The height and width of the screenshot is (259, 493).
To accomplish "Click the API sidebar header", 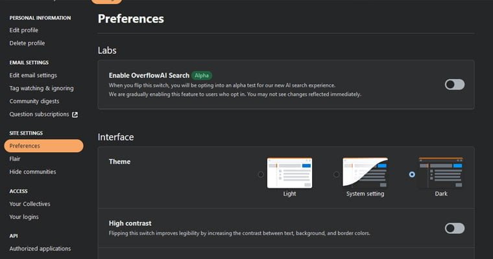I will [x=14, y=236].
